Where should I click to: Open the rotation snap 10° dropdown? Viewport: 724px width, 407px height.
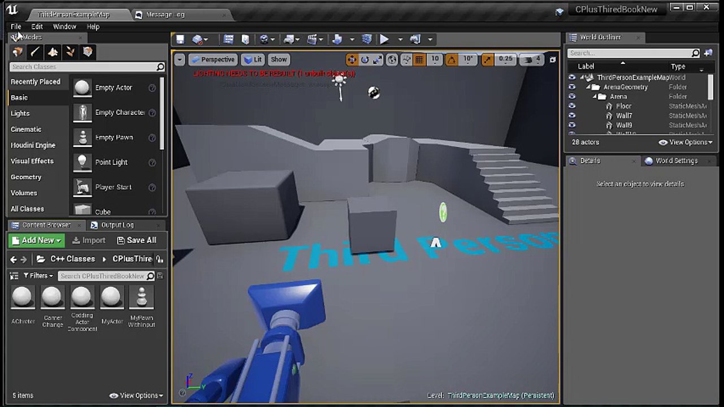tap(467, 59)
